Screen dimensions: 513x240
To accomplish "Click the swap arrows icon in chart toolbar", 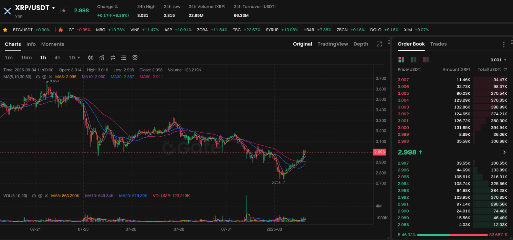I will tap(113, 58).
